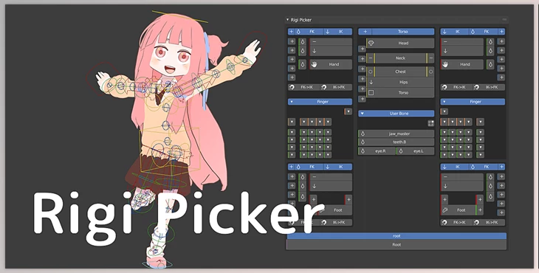539x273 pixels.
Task: Click the minus row button in lower-right leg group
Action: (462, 177)
